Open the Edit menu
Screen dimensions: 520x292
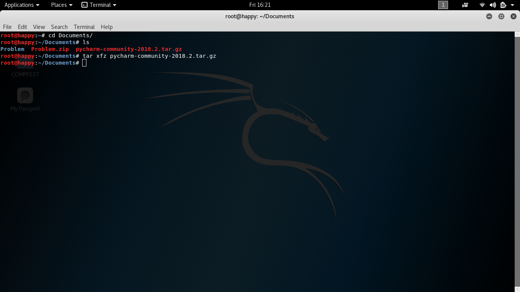point(22,27)
